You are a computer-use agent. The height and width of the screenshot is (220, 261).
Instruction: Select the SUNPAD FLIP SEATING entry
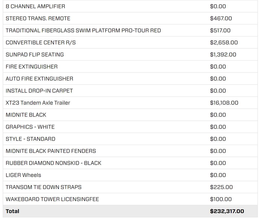(x=130, y=54)
